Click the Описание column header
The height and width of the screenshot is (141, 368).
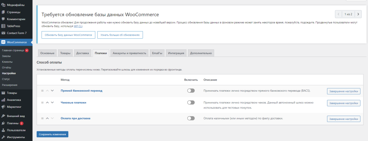click(x=210, y=80)
